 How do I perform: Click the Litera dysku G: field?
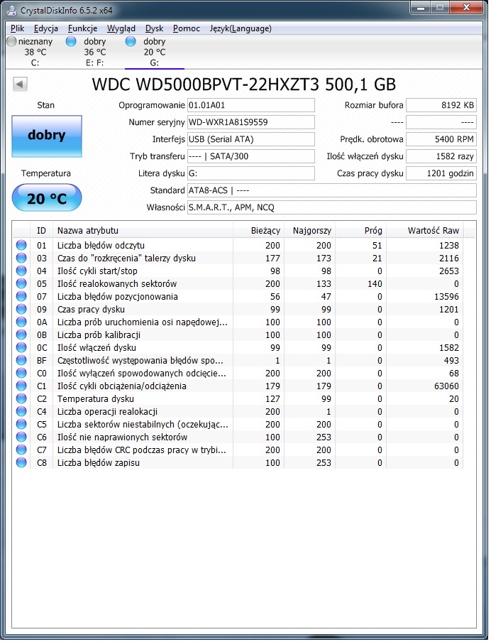[250, 173]
